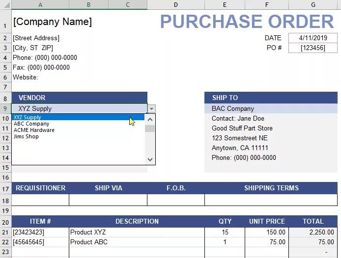The height and width of the screenshot is (258, 341).
Task: Click the REQUISITIONER header
Action: pos(40,188)
